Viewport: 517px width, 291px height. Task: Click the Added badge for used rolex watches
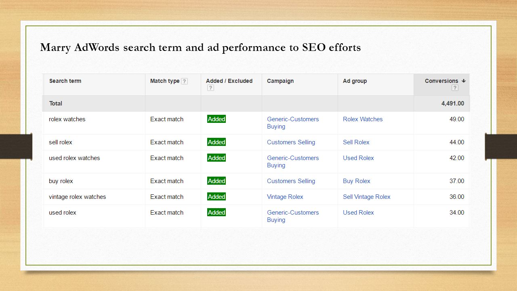216,158
